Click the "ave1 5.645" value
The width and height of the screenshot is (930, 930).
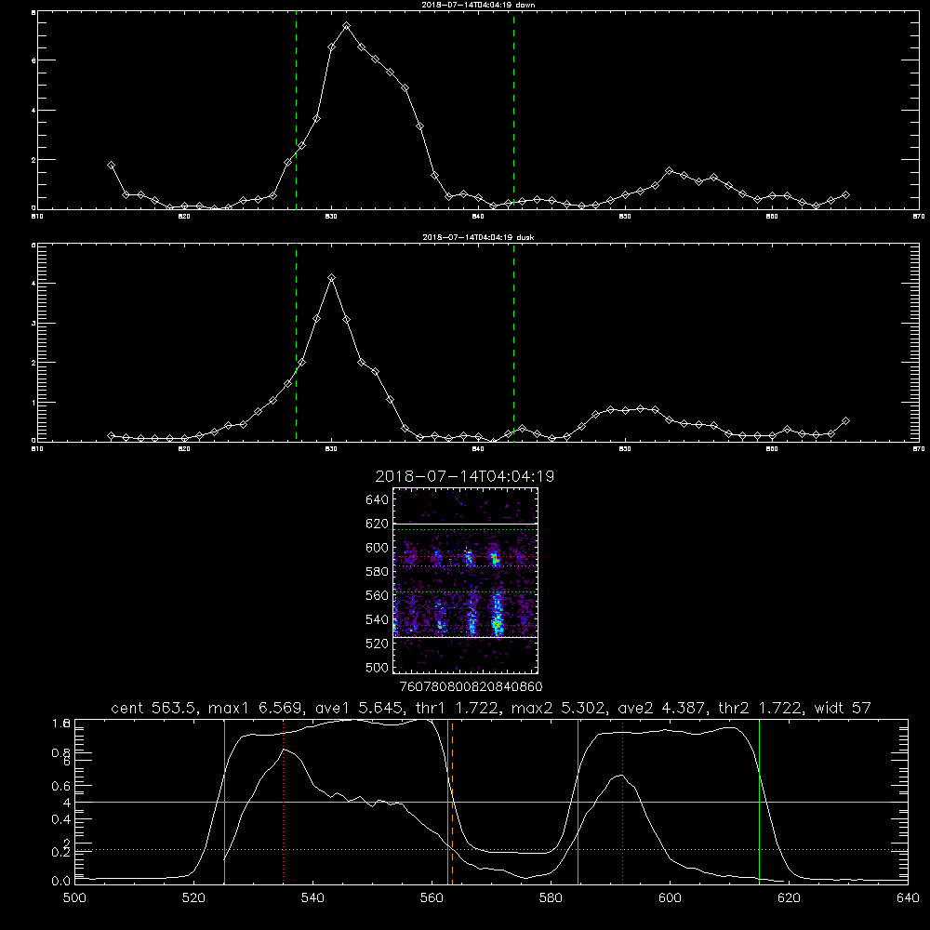click(358, 708)
